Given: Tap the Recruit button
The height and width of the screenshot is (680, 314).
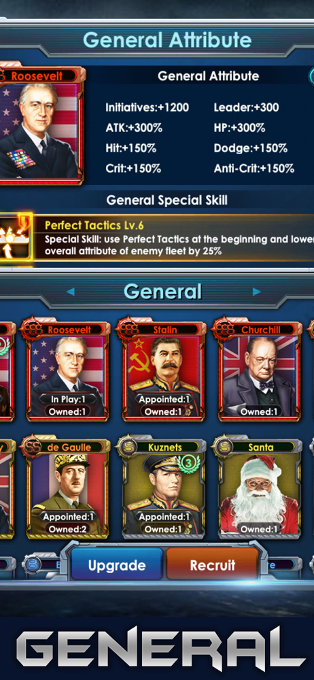Looking at the screenshot, I should point(213,565).
